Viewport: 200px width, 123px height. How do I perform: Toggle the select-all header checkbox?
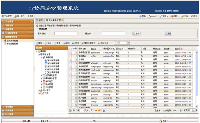click(x=71, y=49)
